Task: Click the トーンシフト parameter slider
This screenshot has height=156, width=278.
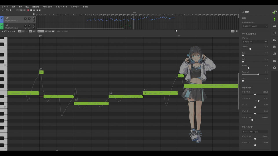Action: [255, 120]
